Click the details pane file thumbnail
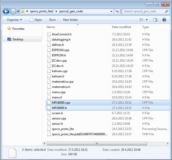The width and height of the screenshot is (172, 160). (12, 153)
